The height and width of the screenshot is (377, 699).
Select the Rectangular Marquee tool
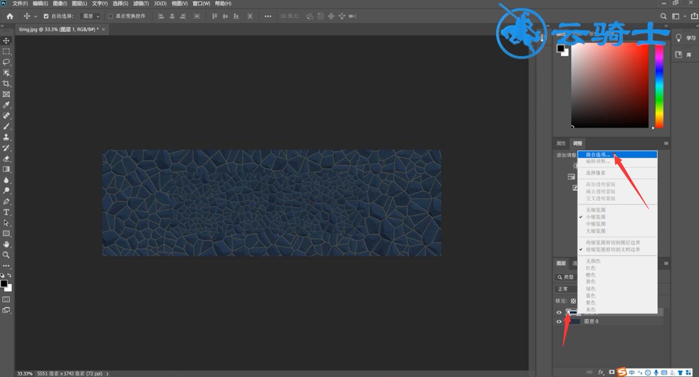(x=6, y=51)
